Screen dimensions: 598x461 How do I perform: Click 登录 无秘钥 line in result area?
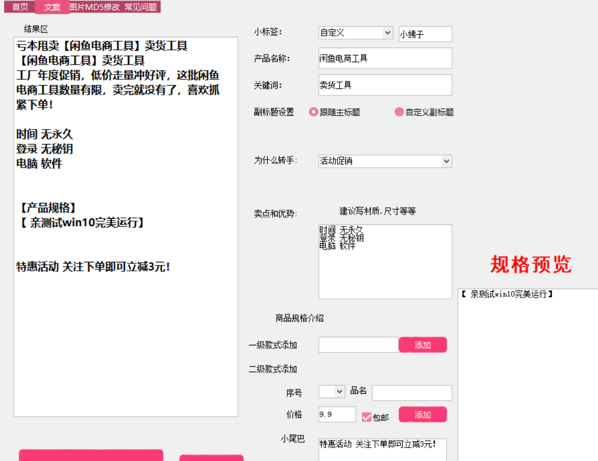point(44,149)
